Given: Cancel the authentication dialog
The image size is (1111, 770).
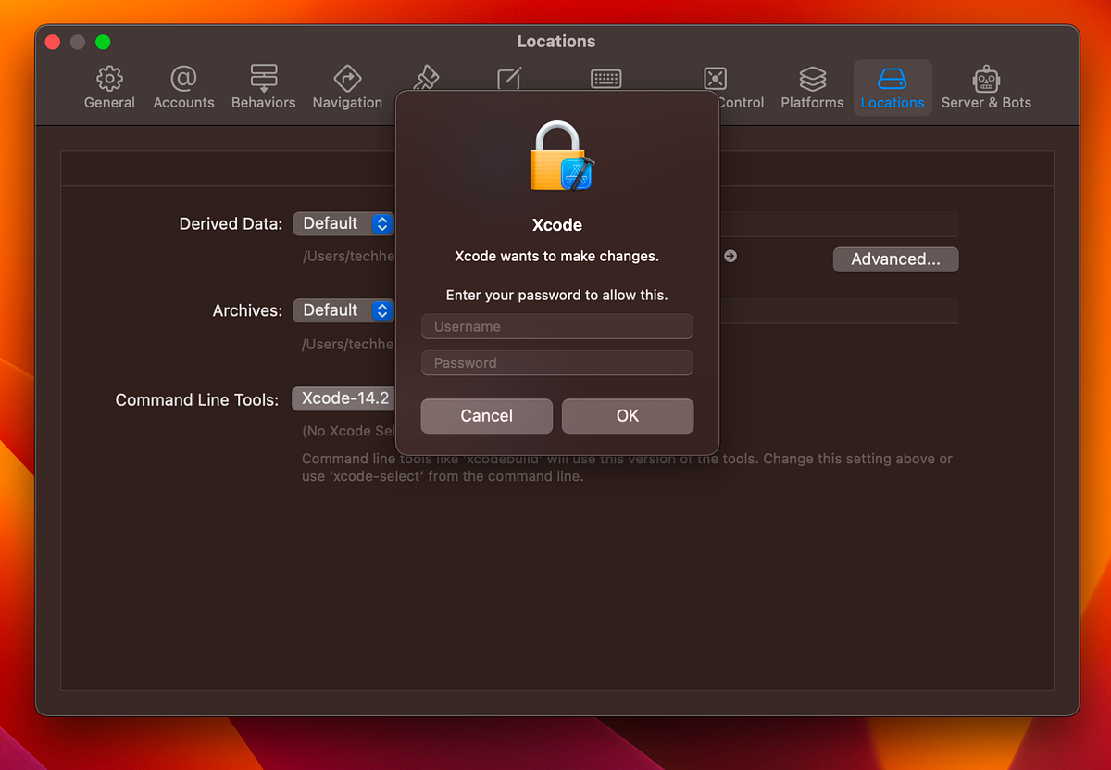Looking at the screenshot, I should pyautogui.click(x=486, y=416).
